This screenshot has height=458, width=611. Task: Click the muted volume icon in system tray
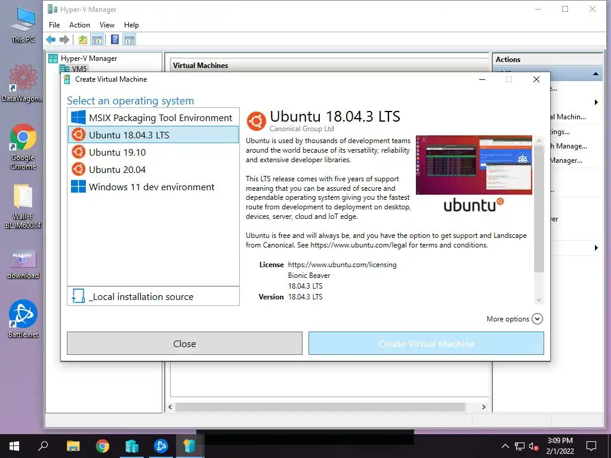click(533, 446)
